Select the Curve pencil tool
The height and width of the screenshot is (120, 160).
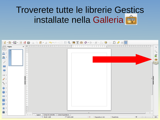(4, 79)
